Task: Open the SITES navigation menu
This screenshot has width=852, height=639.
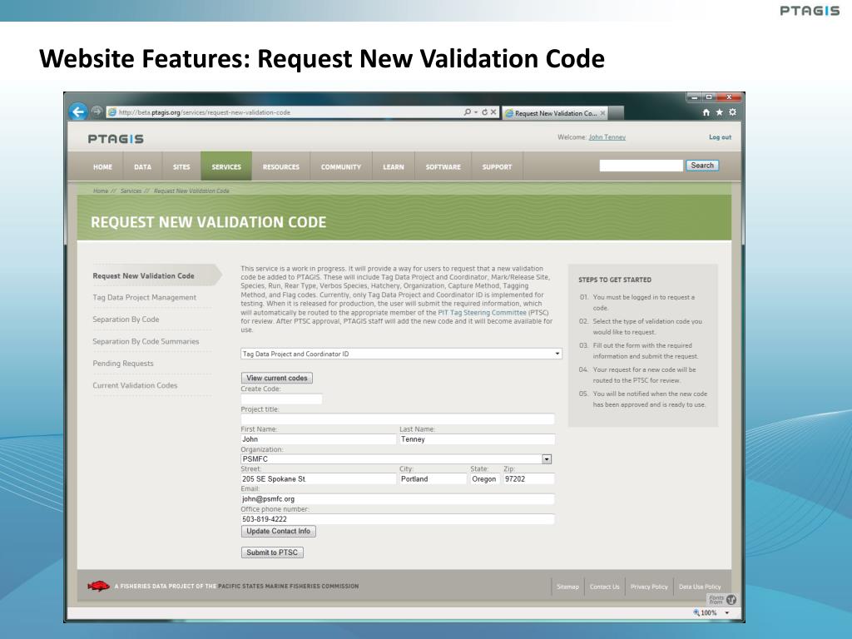Action: point(181,166)
